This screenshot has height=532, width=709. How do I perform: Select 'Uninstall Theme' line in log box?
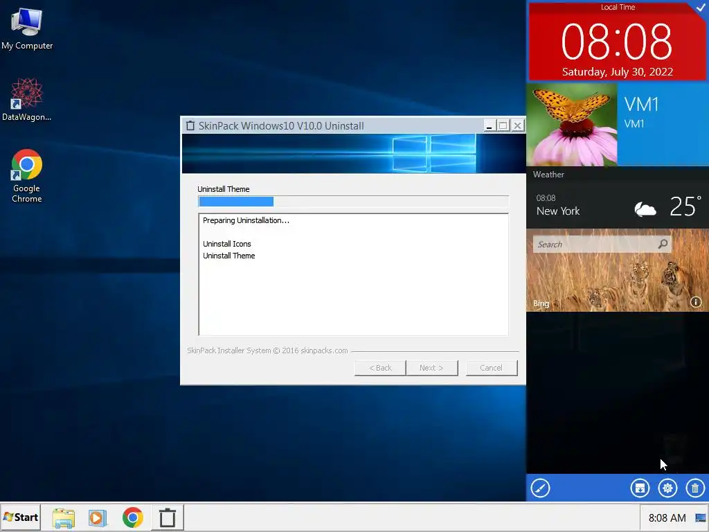228,256
